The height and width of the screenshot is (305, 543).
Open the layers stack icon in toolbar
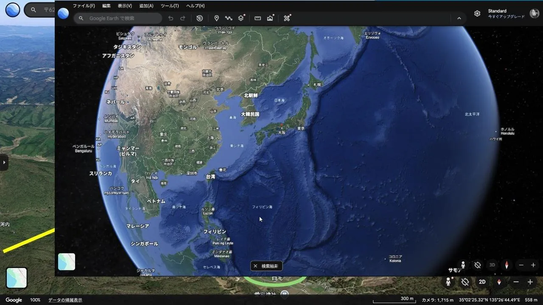(x=241, y=18)
